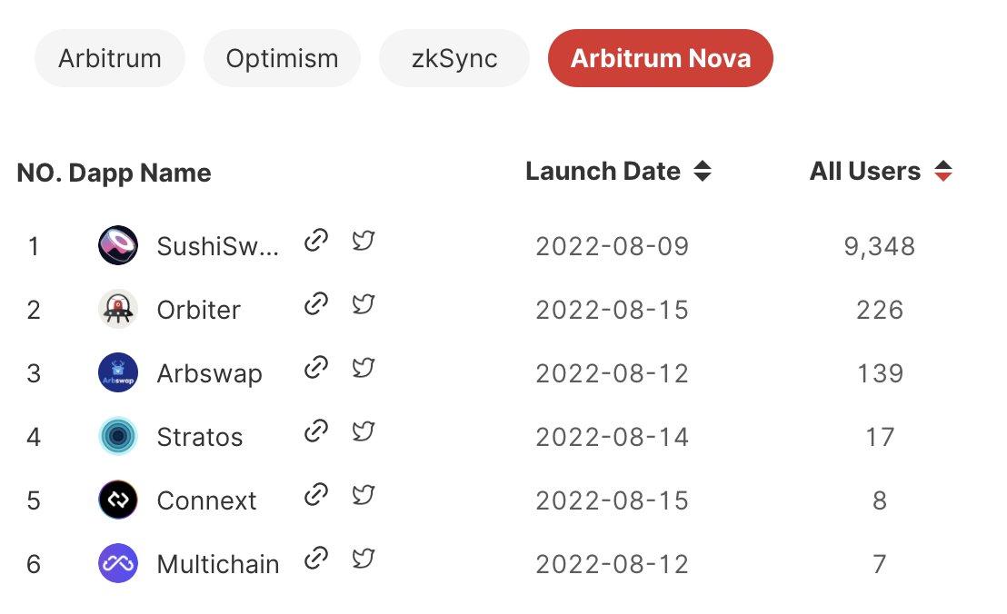The height and width of the screenshot is (614, 1007).
Task: Click the Orbiter link icon
Action: tap(315, 304)
